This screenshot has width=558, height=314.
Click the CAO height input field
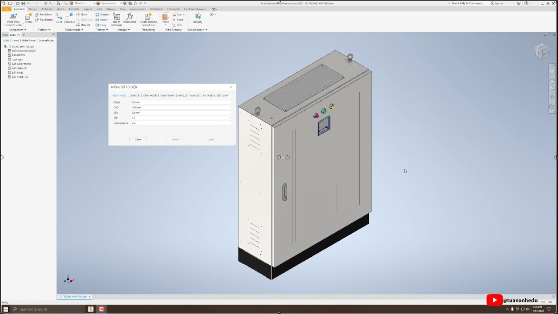181,107
